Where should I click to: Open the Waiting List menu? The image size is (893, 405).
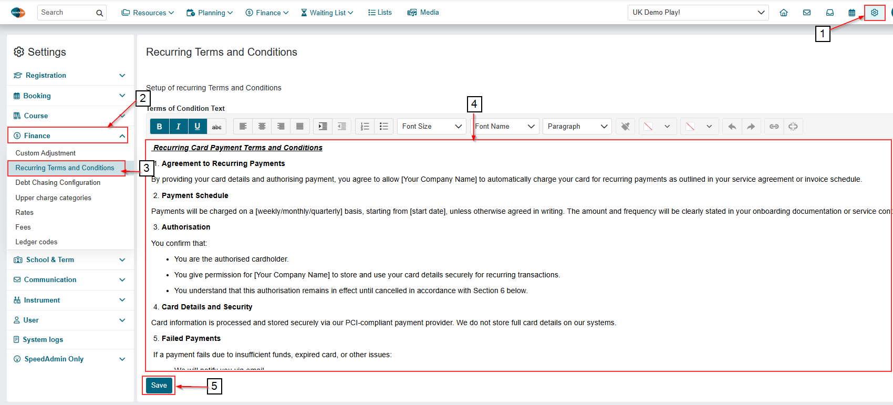(327, 13)
